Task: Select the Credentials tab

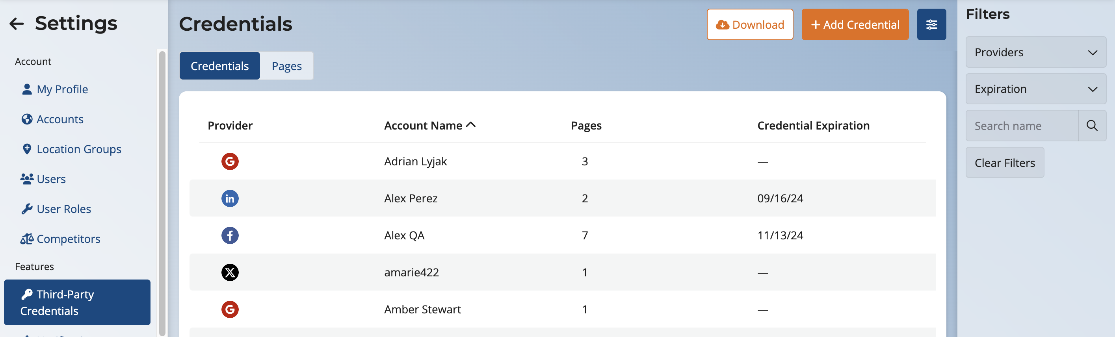Action: click(219, 66)
